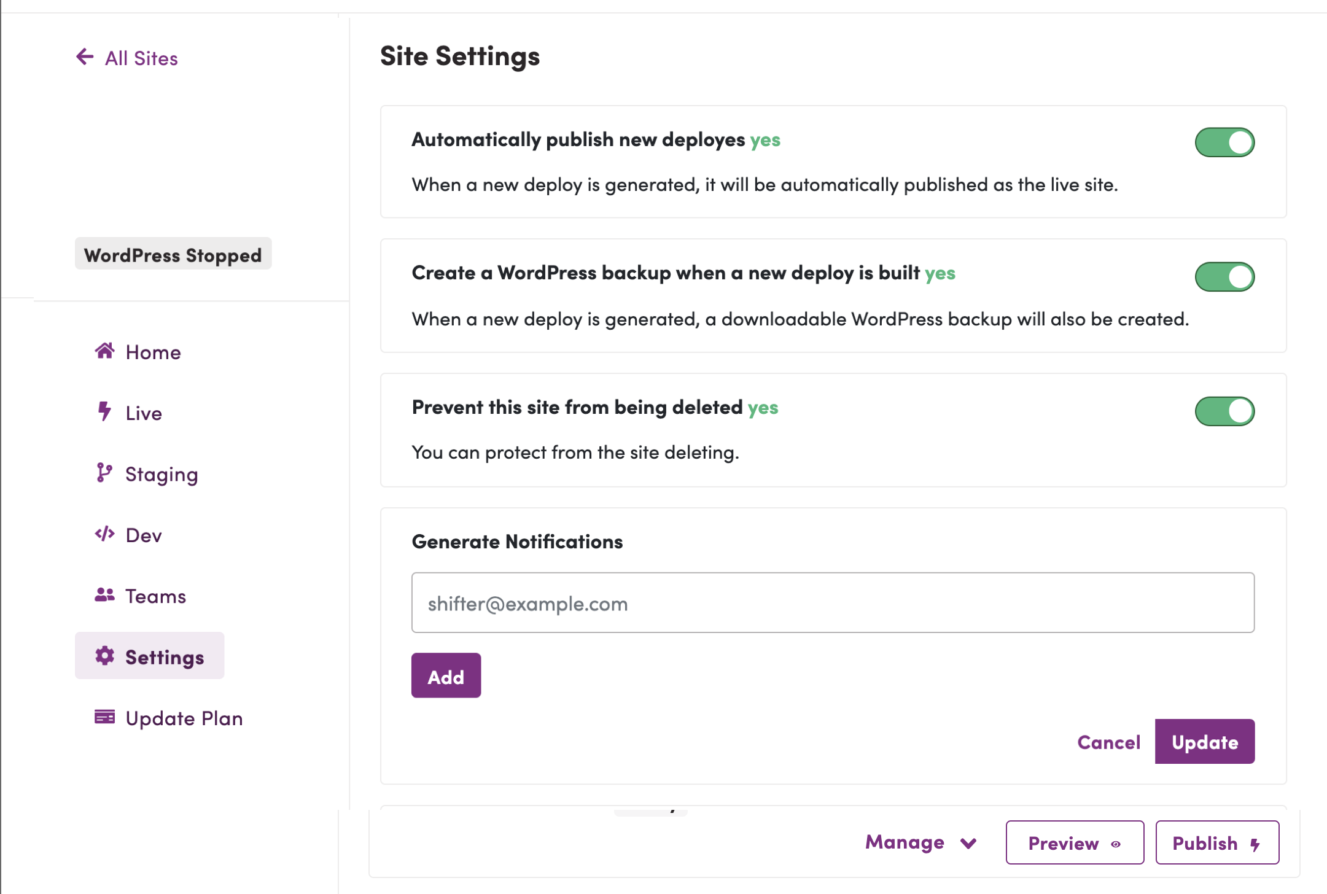Disable WordPress backup on deploy switch

[x=1224, y=277]
